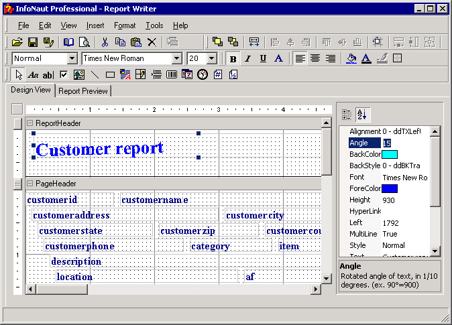Open the Normal style dropdown
The height and width of the screenshot is (325, 452).
[x=72, y=58]
